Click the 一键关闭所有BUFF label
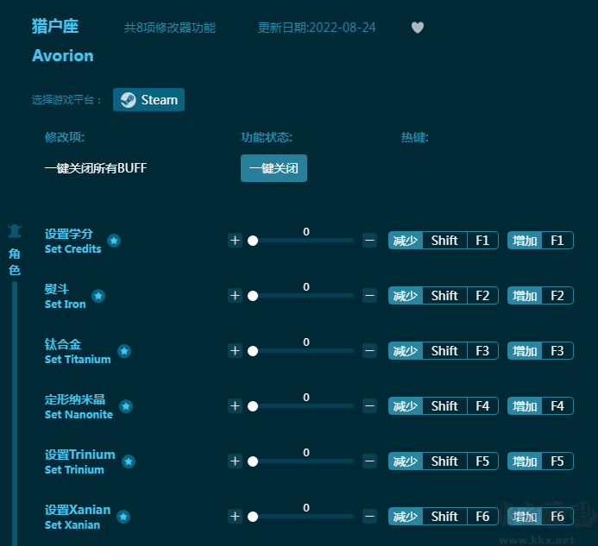This screenshot has height=546, width=598. click(96, 168)
